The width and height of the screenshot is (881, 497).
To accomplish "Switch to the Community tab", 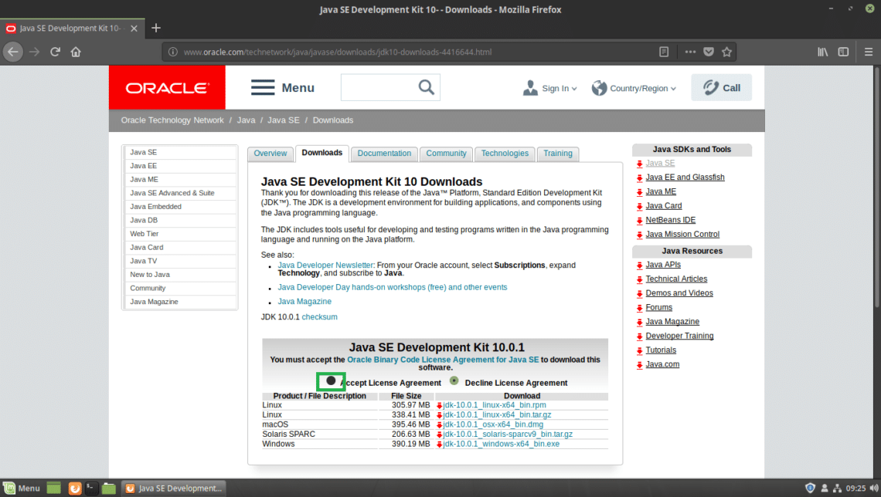I will coord(446,154).
